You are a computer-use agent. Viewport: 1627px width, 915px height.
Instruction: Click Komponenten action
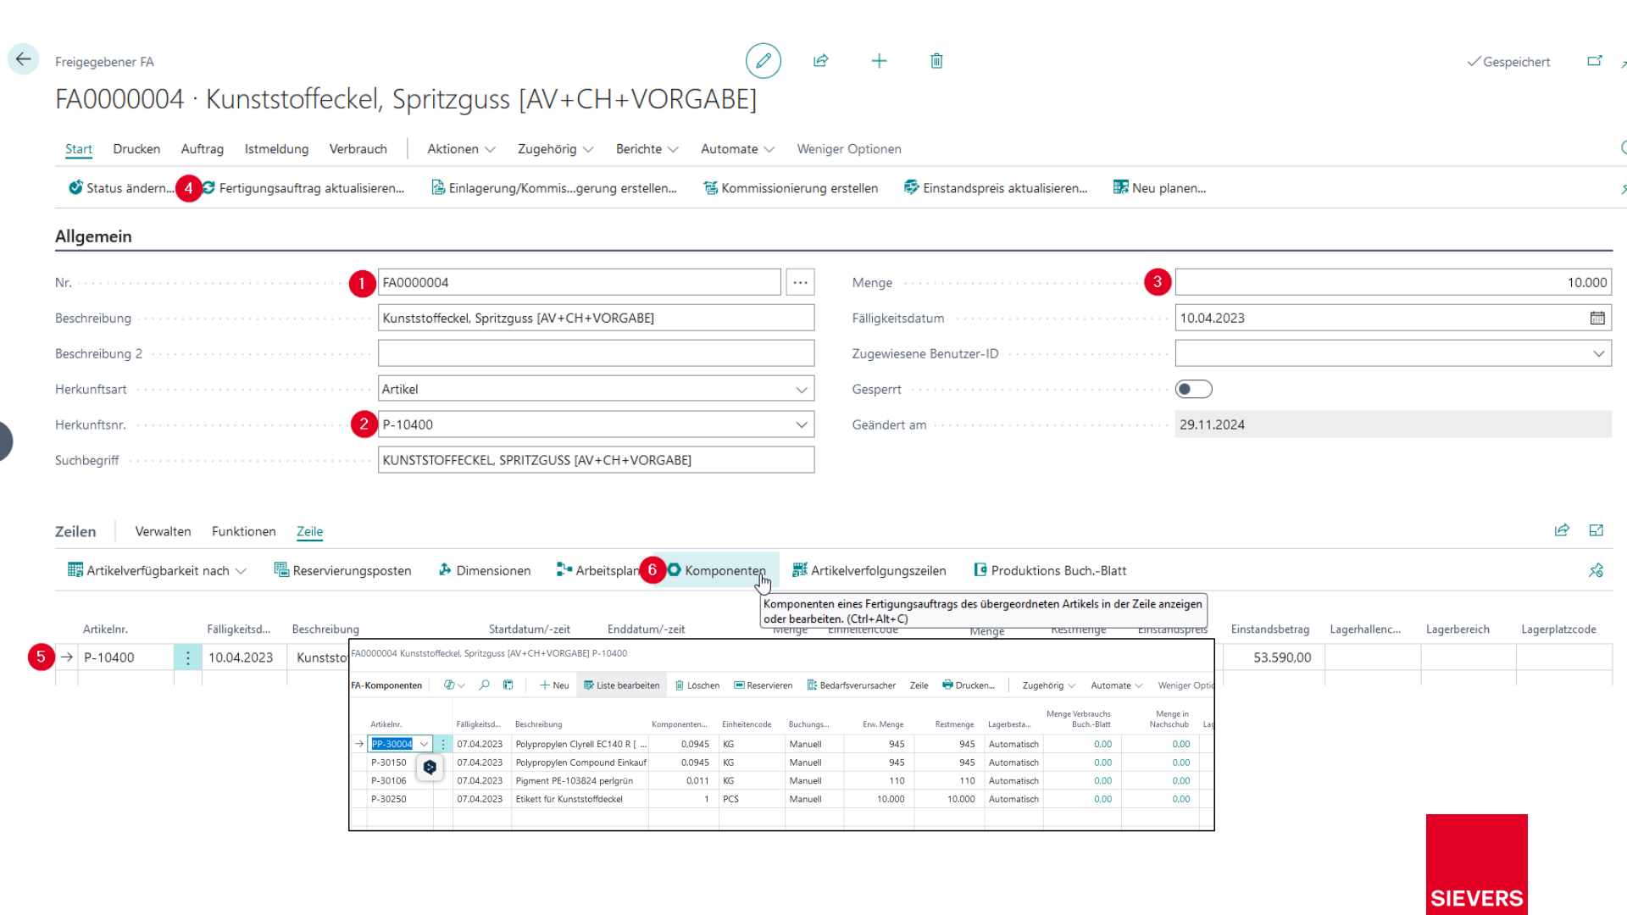click(716, 570)
